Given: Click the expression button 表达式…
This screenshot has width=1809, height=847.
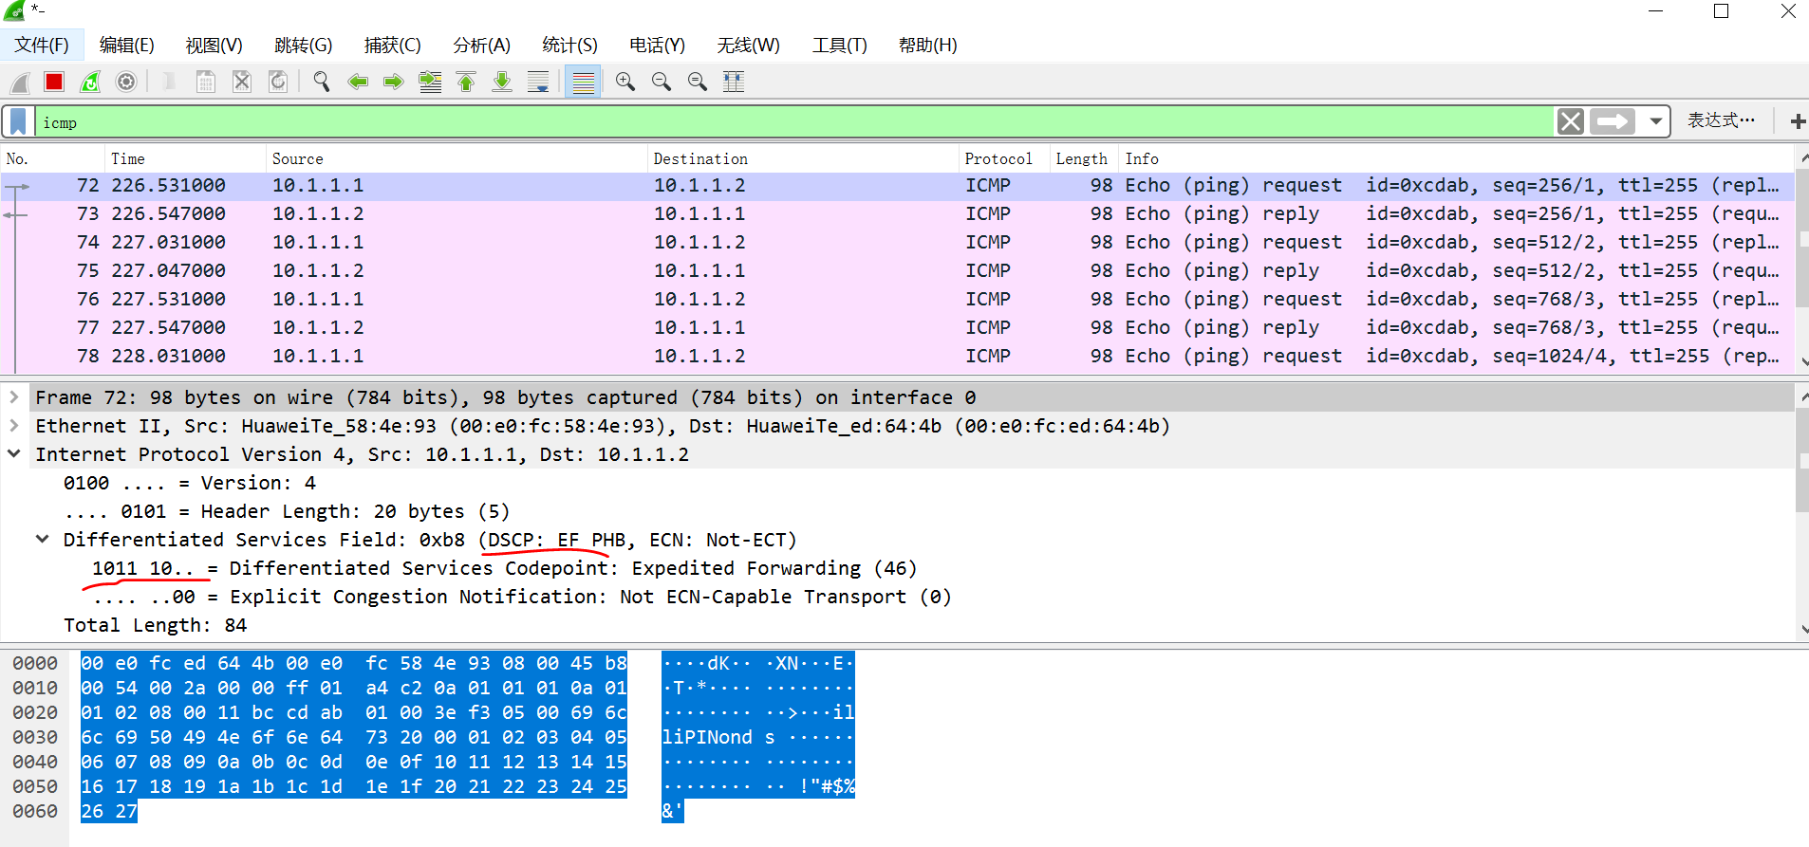Looking at the screenshot, I should click(1721, 120).
